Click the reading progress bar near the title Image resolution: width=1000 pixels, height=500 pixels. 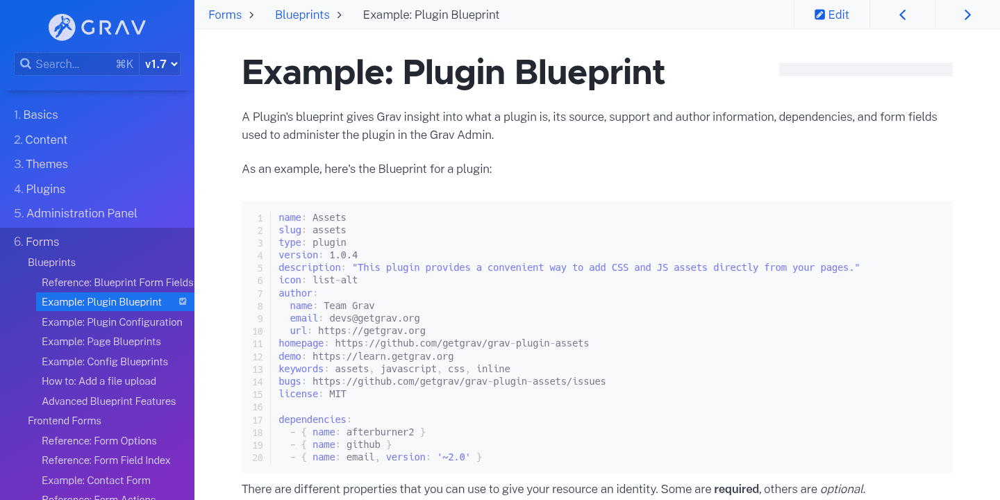[865, 69]
